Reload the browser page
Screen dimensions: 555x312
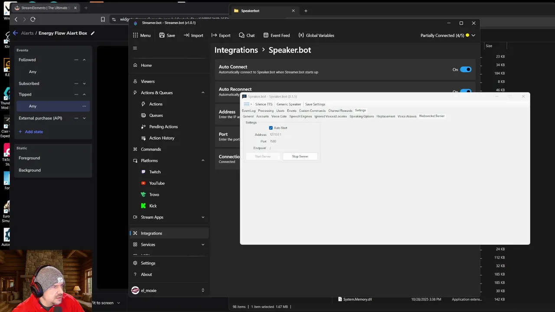(33, 19)
